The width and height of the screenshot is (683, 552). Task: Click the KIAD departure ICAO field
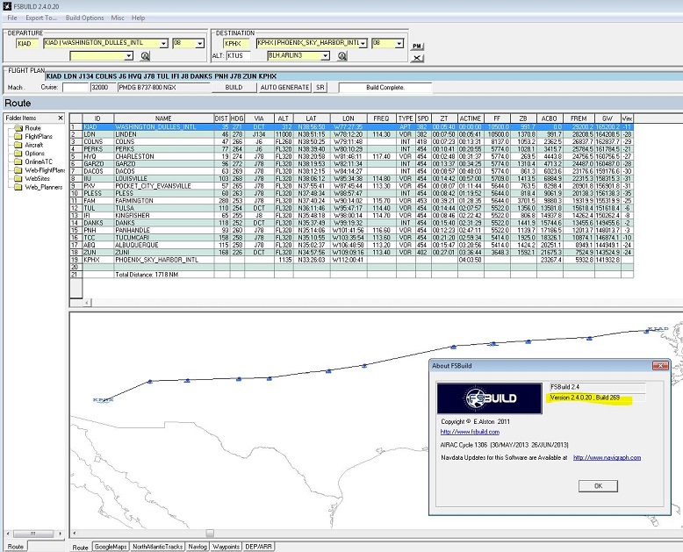(27, 43)
